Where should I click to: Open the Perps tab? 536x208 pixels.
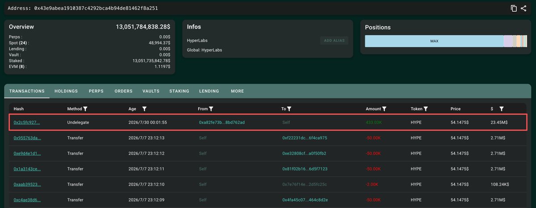[96, 91]
